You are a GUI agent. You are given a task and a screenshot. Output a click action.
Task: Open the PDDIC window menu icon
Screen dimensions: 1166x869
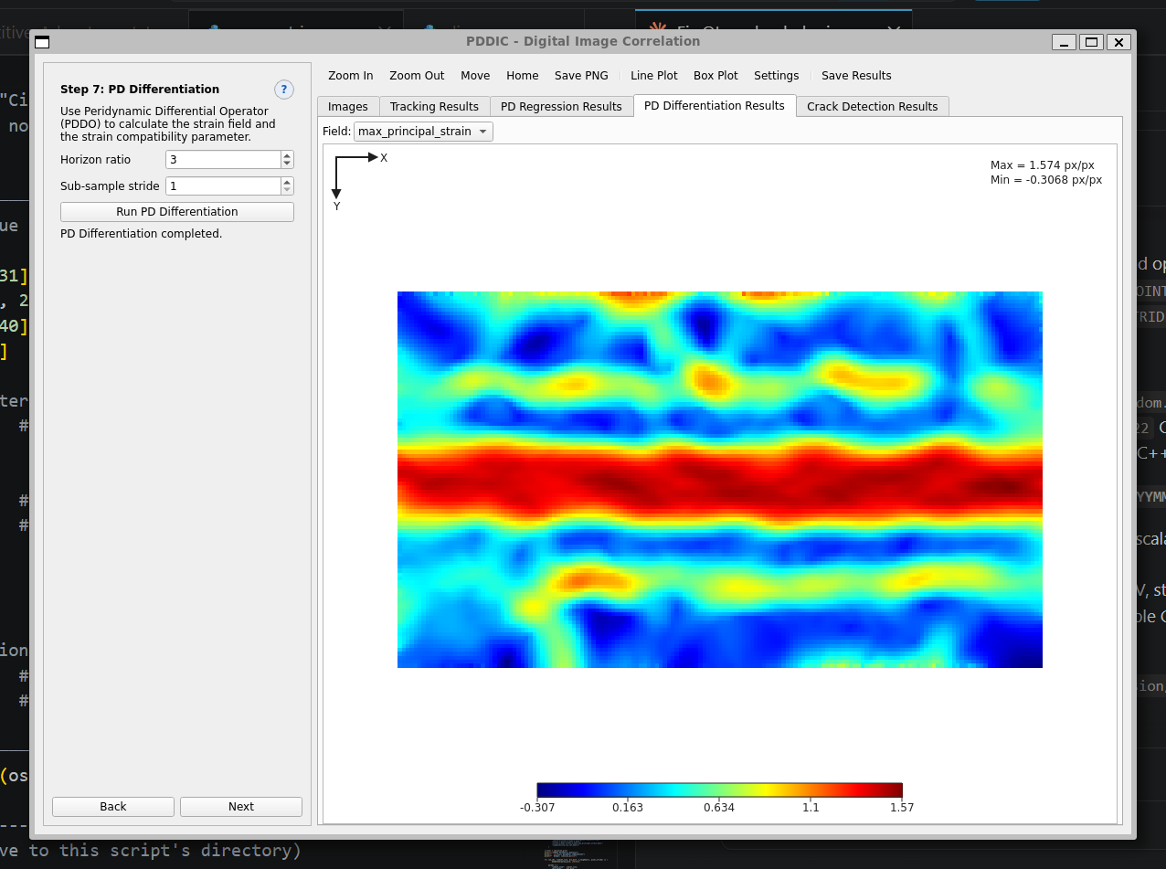pos(42,41)
